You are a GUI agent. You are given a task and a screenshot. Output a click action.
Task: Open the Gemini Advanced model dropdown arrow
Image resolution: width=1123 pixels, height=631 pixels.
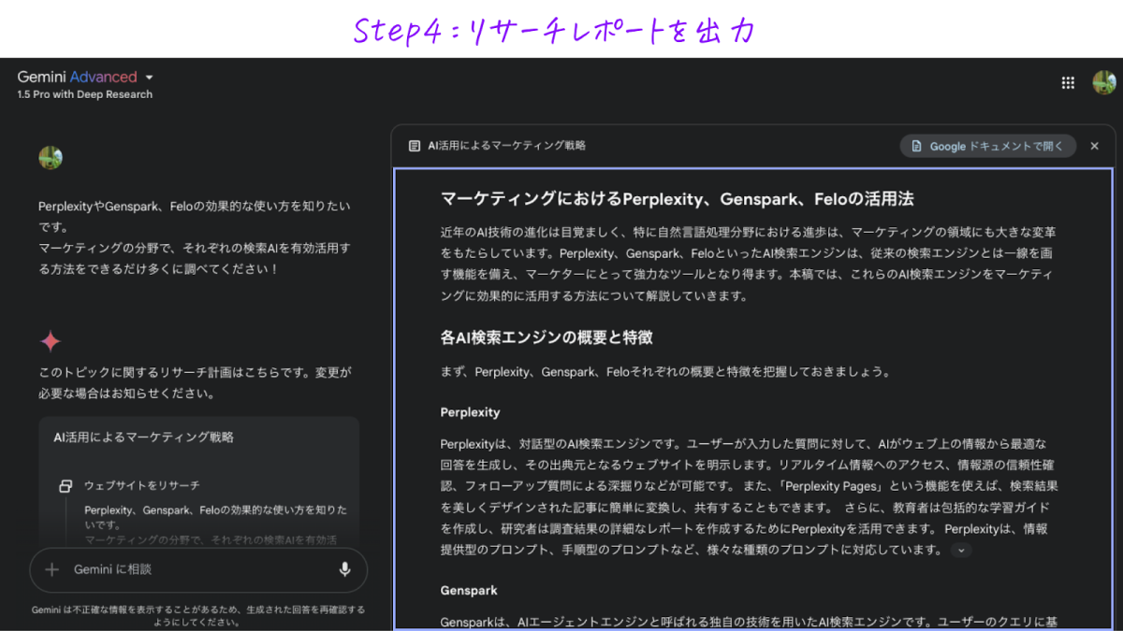pyautogui.click(x=150, y=78)
